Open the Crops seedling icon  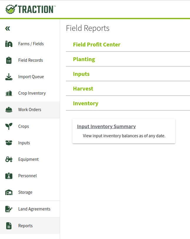[9, 126]
